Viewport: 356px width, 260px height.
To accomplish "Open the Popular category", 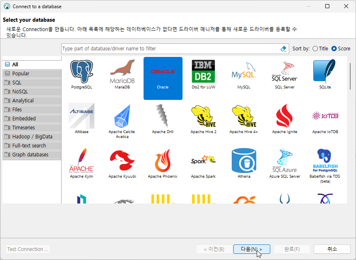I will (32, 74).
